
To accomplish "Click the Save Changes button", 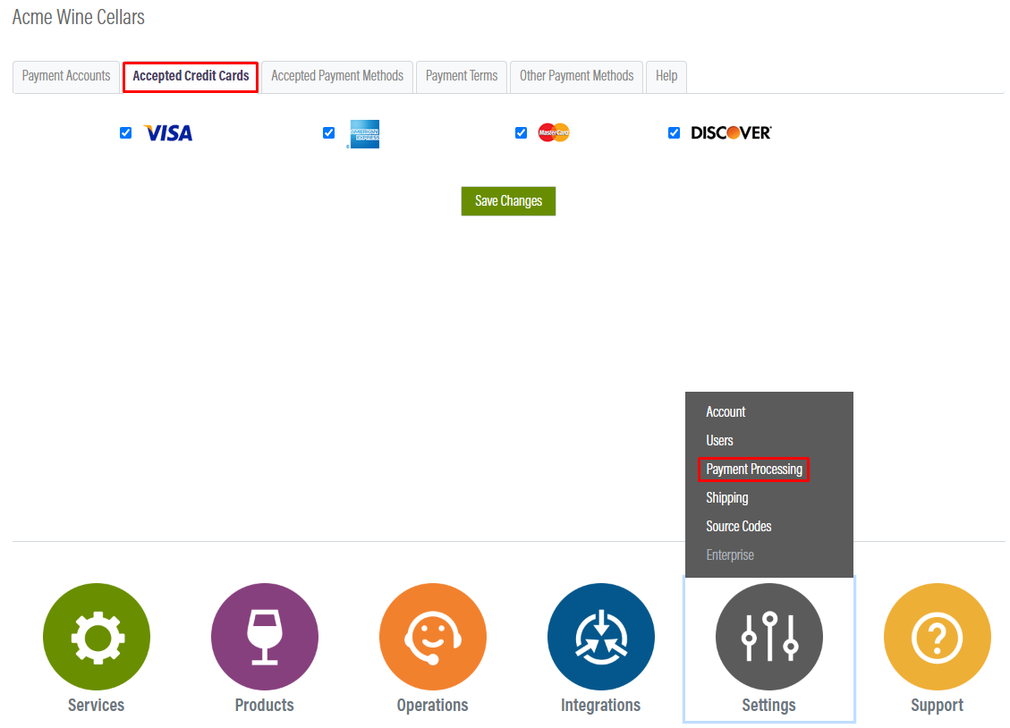I will click(x=508, y=201).
